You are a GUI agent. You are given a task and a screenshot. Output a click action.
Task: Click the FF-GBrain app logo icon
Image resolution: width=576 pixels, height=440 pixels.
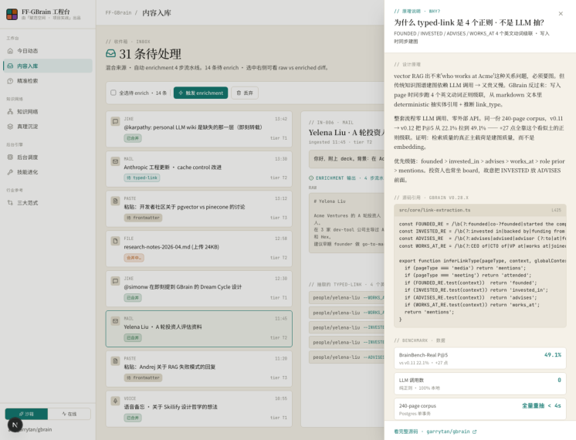click(12, 15)
